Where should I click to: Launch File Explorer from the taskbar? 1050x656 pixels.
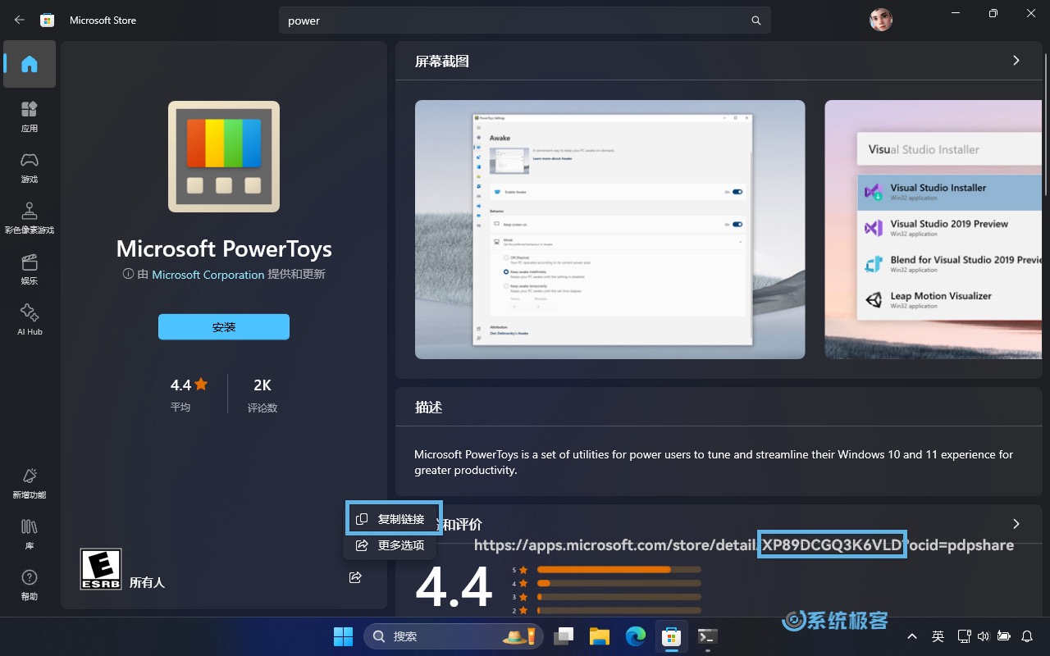click(599, 636)
